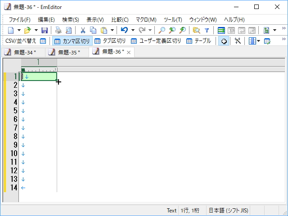Click the ruler above the text area

(153, 70)
